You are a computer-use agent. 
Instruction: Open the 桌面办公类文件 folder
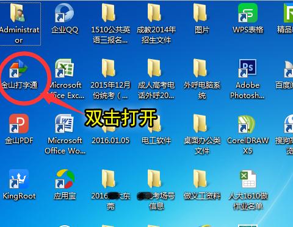click(200, 124)
